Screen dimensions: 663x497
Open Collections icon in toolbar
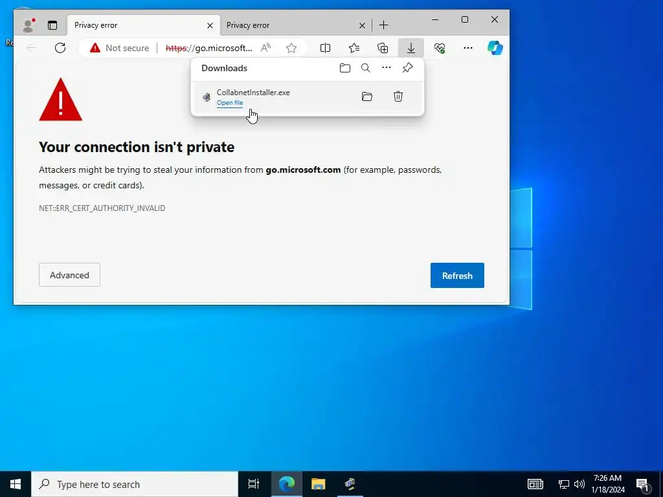pos(383,48)
